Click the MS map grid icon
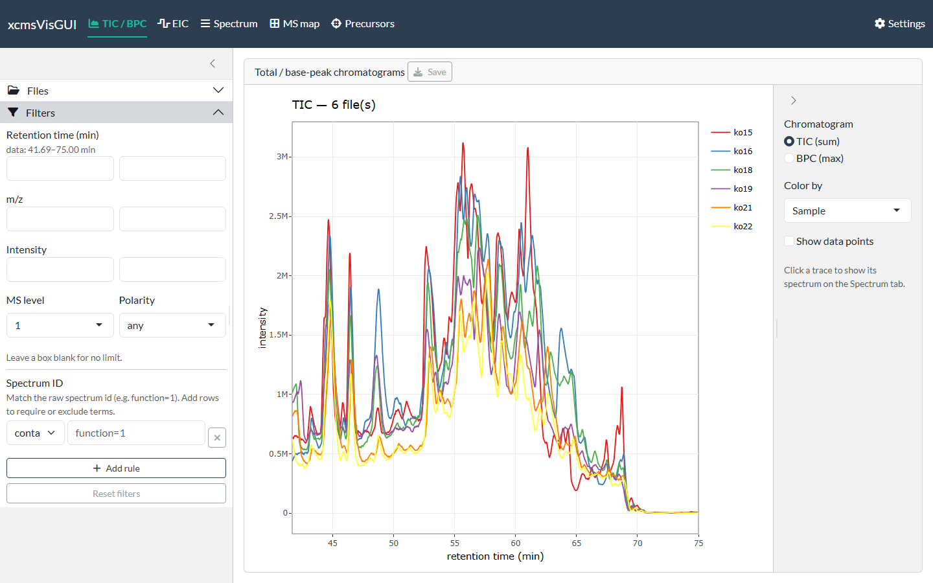The height and width of the screenshot is (583, 933). coord(275,23)
